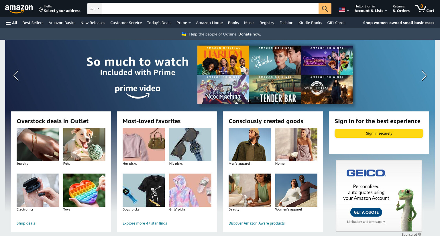
Task: Open Amazon Home nav item
Action: pyautogui.click(x=209, y=23)
